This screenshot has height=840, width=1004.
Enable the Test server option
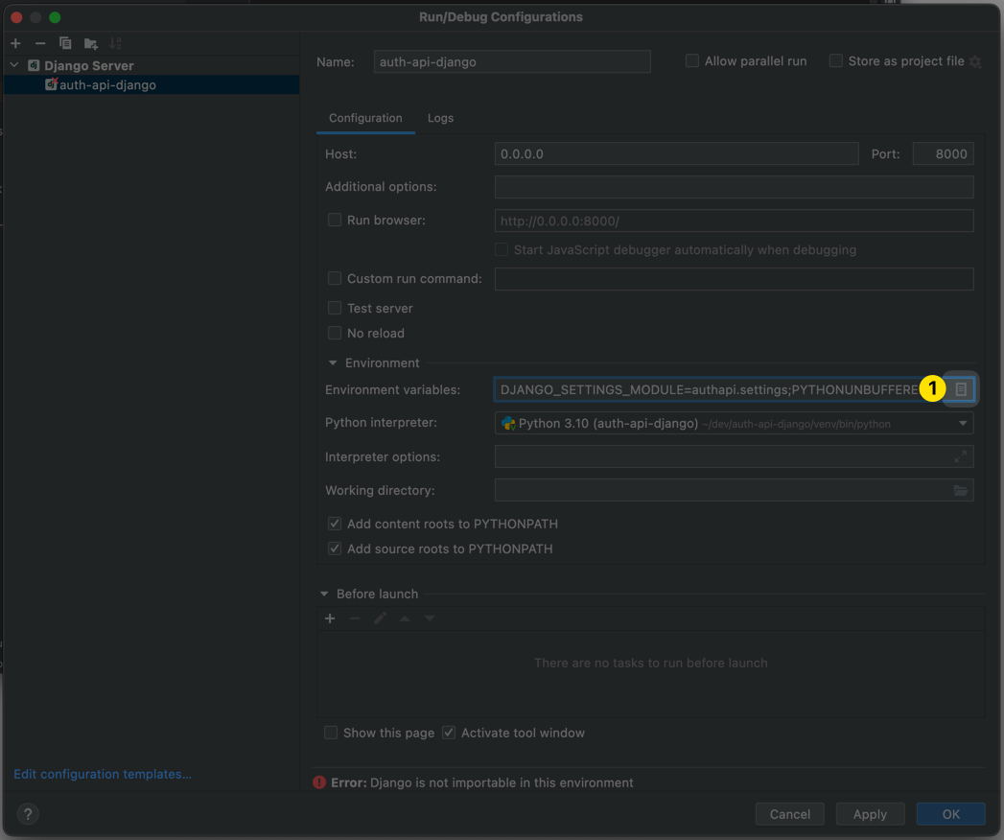335,308
